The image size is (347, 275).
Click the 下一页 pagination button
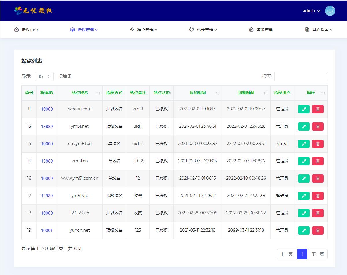click(x=318, y=254)
